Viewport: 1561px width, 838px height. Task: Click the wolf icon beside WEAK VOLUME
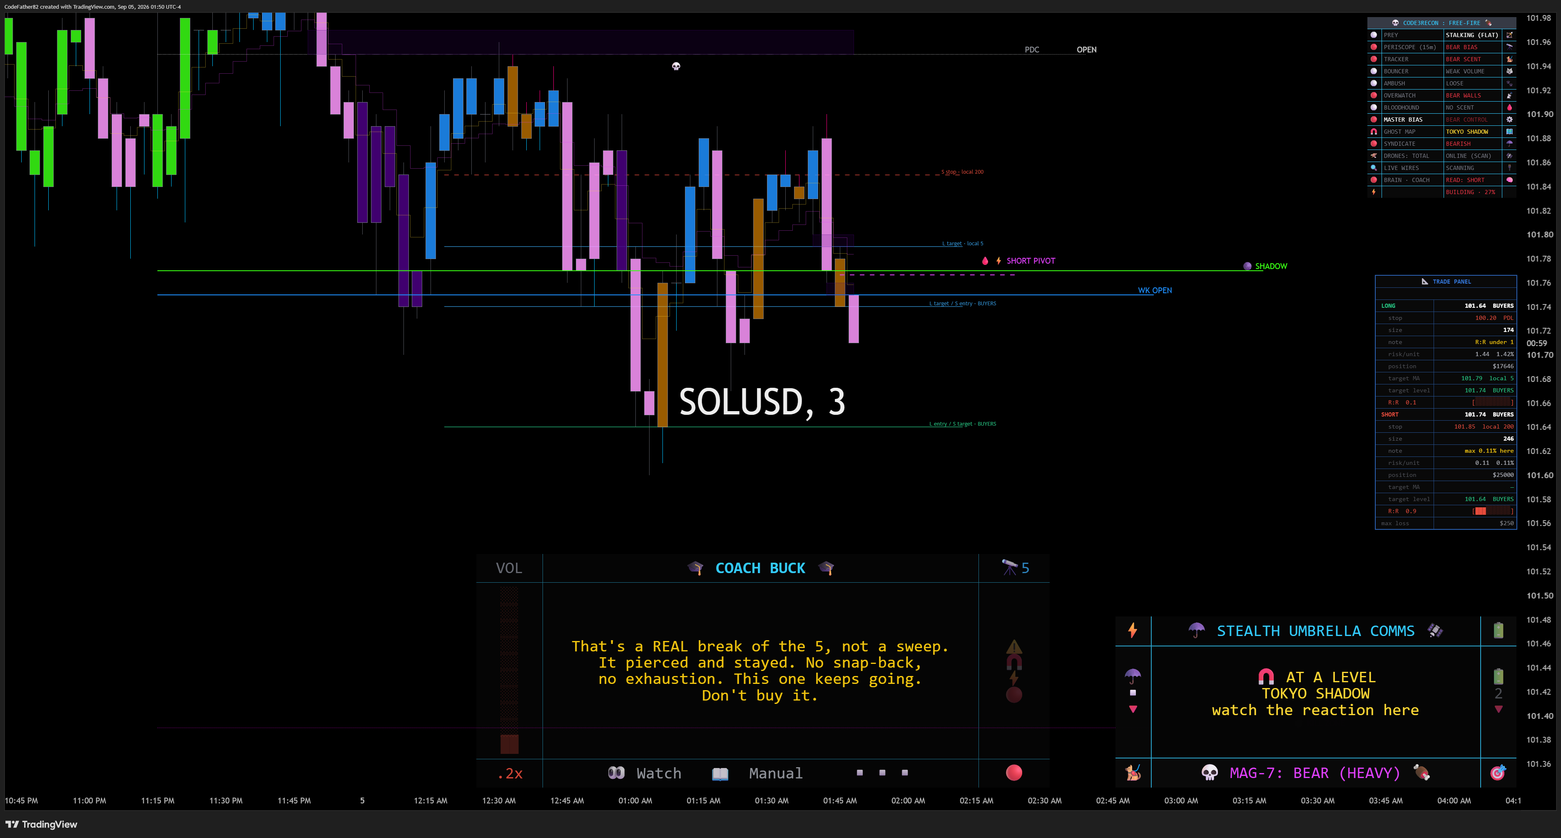coord(1509,71)
